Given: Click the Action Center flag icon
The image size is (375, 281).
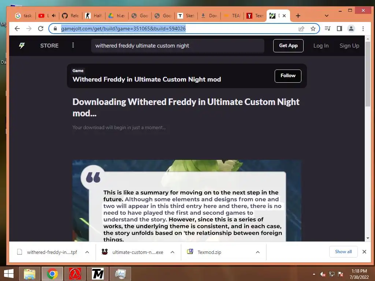Looking at the screenshot, I should point(341,274).
